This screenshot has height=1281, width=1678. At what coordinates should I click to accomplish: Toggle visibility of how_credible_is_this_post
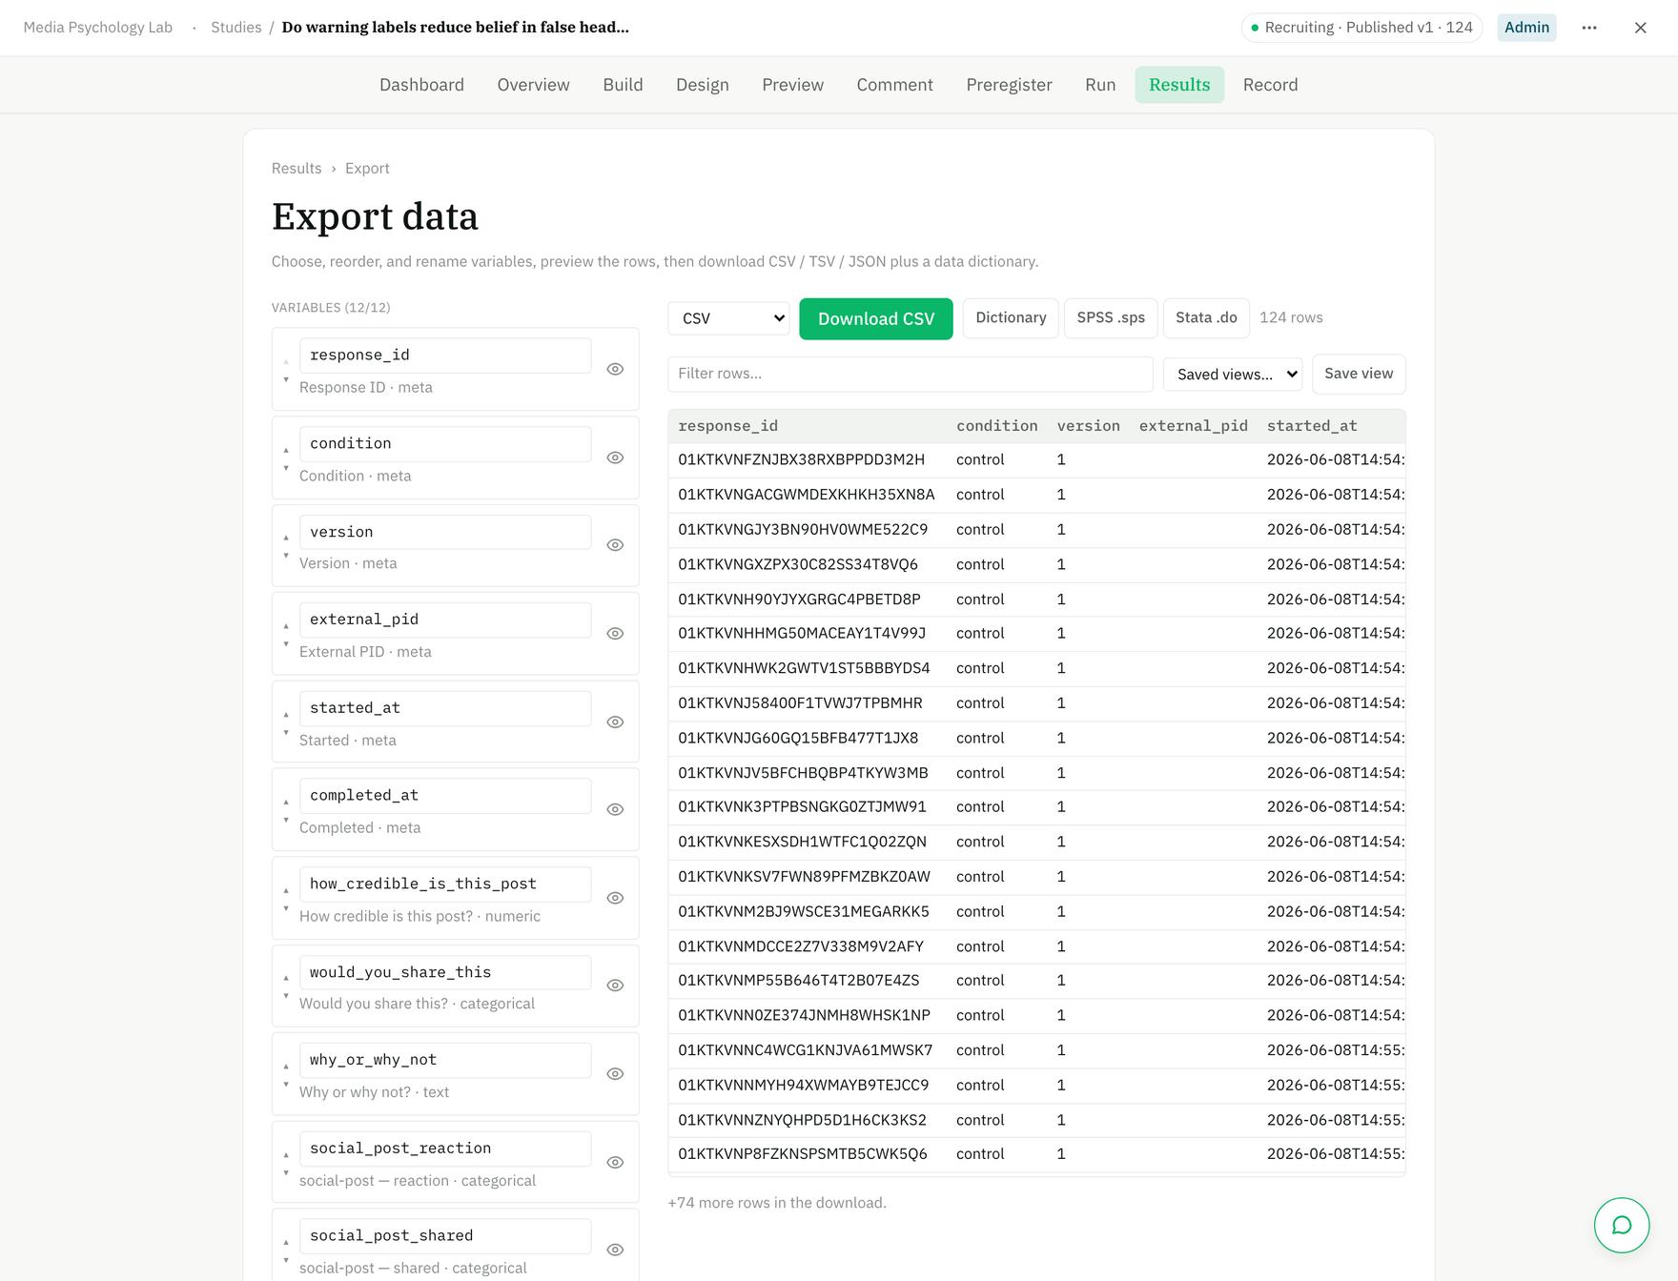point(616,898)
